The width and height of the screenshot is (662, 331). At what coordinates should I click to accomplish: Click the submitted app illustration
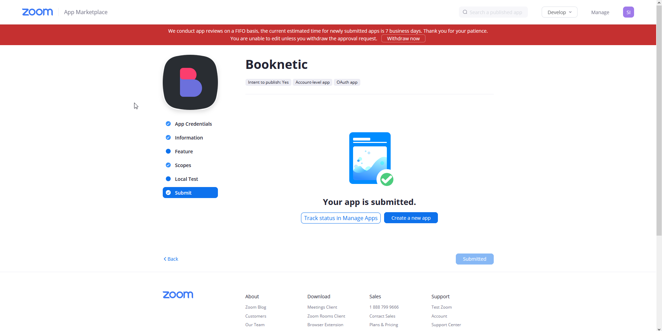coord(371,159)
